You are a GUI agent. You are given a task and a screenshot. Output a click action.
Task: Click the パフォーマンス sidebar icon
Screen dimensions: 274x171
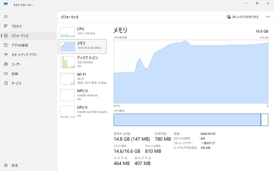(x=6, y=36)
